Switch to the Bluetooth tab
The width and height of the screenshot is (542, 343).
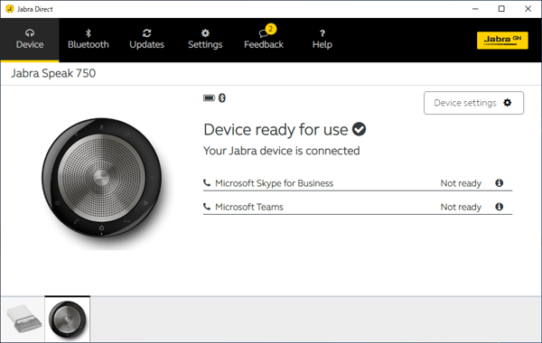(x=89, y=40)
